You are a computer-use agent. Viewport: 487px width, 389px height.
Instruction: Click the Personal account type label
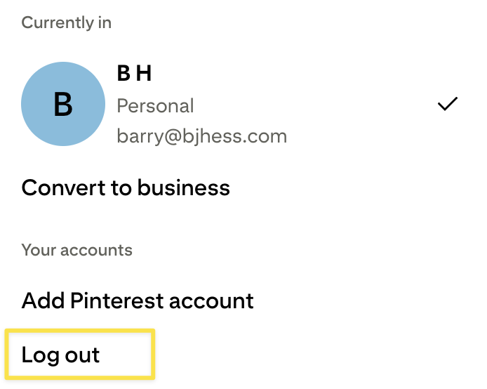tap(155, 106)
